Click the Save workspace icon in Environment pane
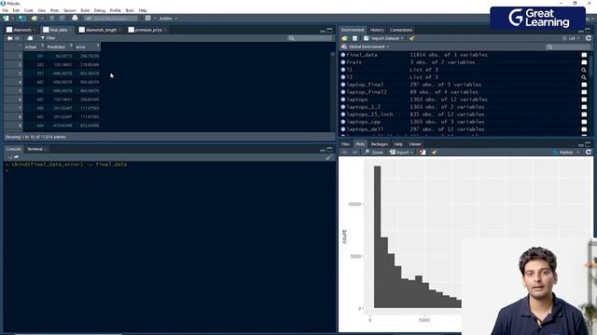597x335 pixels. coord(354,38)
